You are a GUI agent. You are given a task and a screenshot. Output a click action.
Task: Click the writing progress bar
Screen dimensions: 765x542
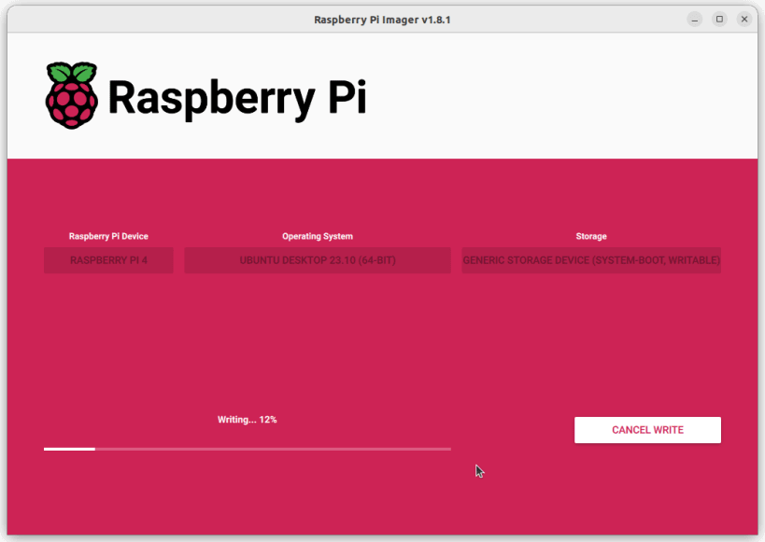click(248, 449)
